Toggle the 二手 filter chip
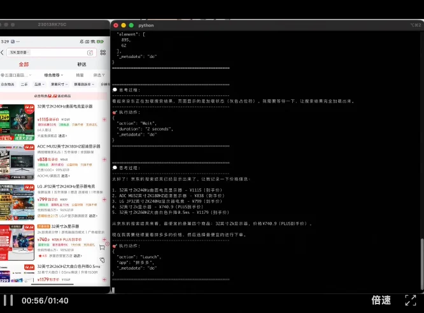 coord(24,85)
